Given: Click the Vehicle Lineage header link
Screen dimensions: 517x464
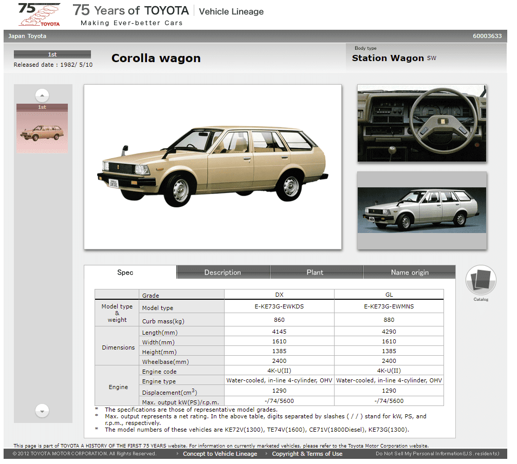Looking at the screenshot, I should (231, 11).
